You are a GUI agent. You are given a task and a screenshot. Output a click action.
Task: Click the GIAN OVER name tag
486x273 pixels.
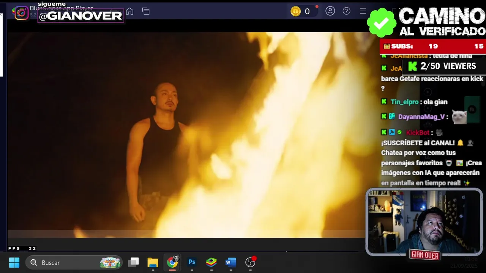(x=425, y=255)
